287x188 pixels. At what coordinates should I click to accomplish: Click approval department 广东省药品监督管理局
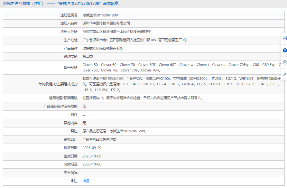click(99, 139)
